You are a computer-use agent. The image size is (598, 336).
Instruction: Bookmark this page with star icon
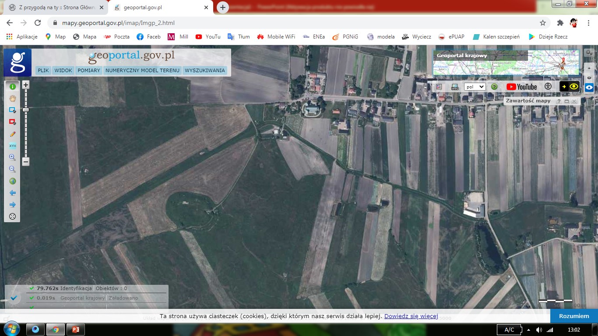pyautogui.click(x=543, y=23)
